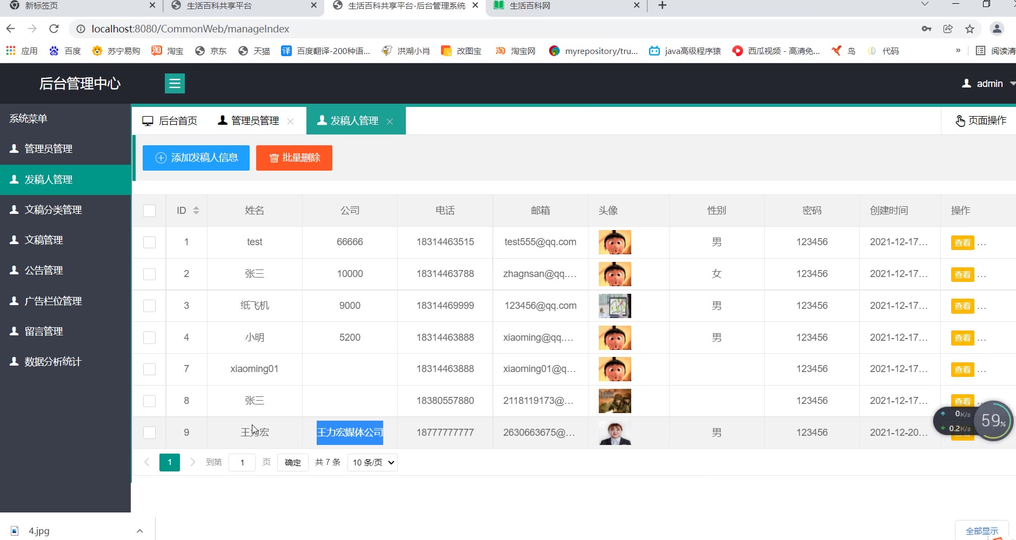
Task: Close the 管理员管理 tab with its X icon
Action: [x=291, y=122]
